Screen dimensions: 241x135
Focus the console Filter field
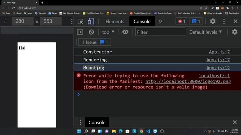tap(160, 32)
